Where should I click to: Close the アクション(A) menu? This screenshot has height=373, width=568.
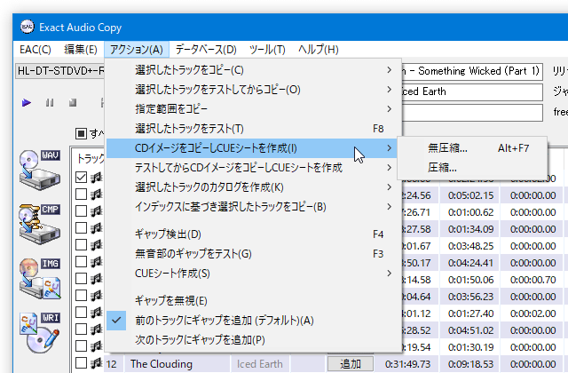[x=136, y=50]
